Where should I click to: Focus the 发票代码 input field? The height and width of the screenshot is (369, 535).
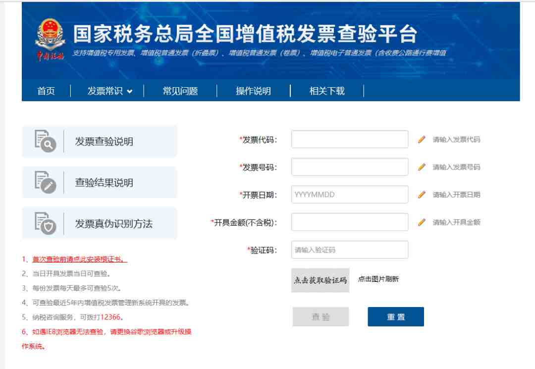[350, 139]
